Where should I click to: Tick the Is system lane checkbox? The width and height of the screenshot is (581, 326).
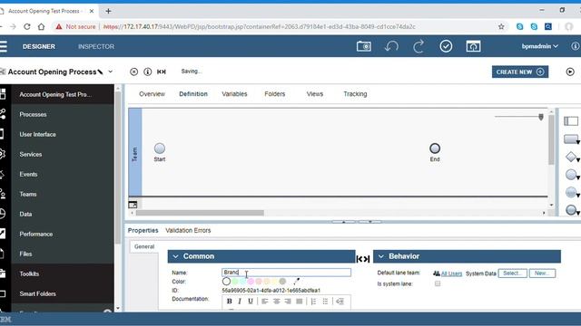coord(438,283)
